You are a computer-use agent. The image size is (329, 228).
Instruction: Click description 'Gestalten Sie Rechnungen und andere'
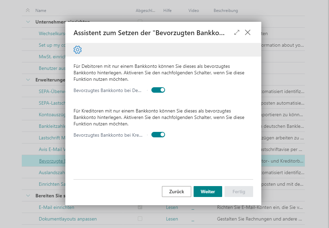pos(259,219)
